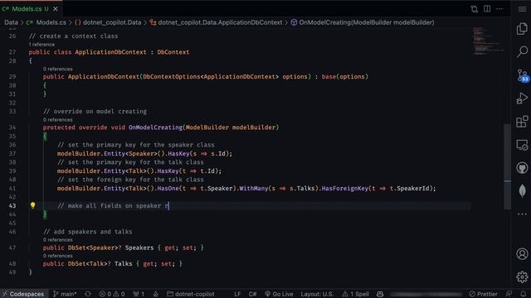Viewport: 531px width, 298px height.
Task: Click '0 references' CodeLens above Speakers property
Action: coord(57,239)
